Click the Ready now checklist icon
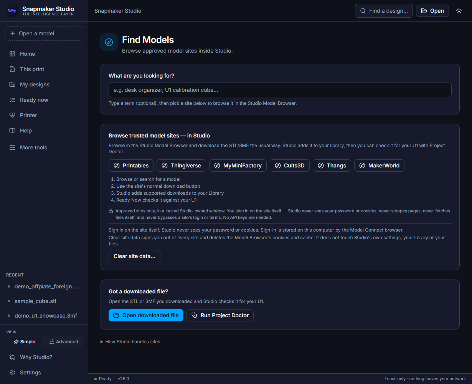Screen dimensions: 472x384 coord(12,100)
